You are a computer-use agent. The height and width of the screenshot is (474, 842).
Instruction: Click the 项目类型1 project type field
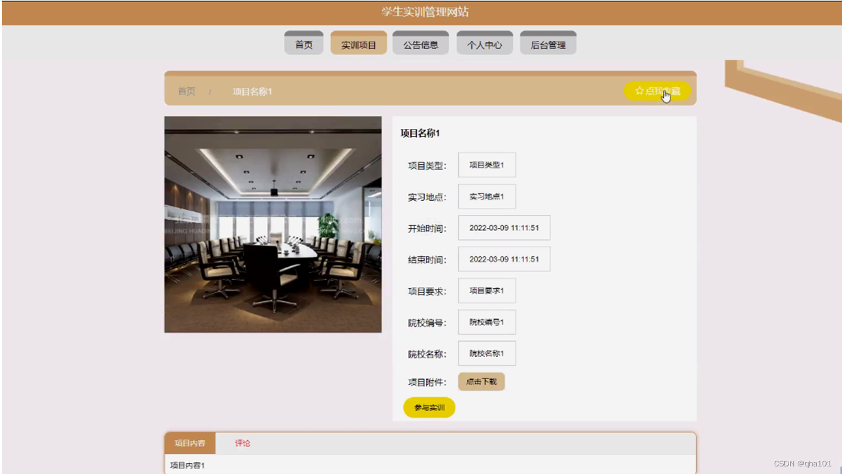pos(486,164)
